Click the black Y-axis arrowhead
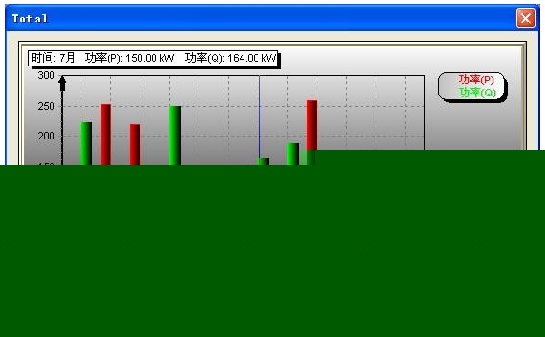Screen dimensions: 545x337 [x=62, y=83]
